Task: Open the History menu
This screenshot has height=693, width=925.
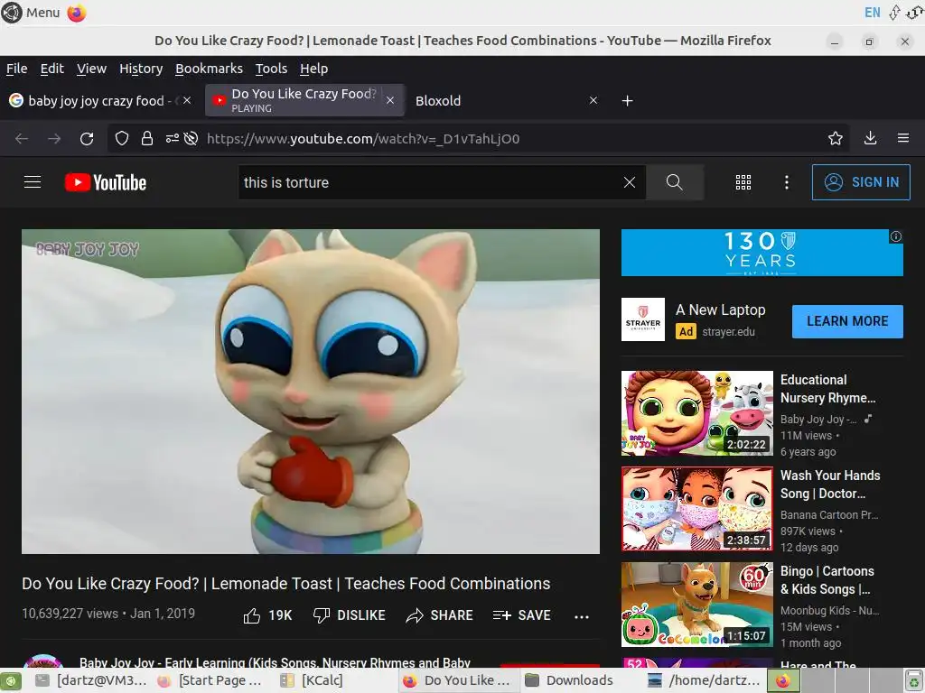Action: point(141,69)
